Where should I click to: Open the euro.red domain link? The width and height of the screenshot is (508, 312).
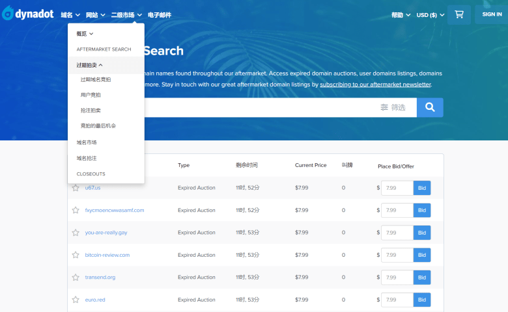click(x=95, y=300)
